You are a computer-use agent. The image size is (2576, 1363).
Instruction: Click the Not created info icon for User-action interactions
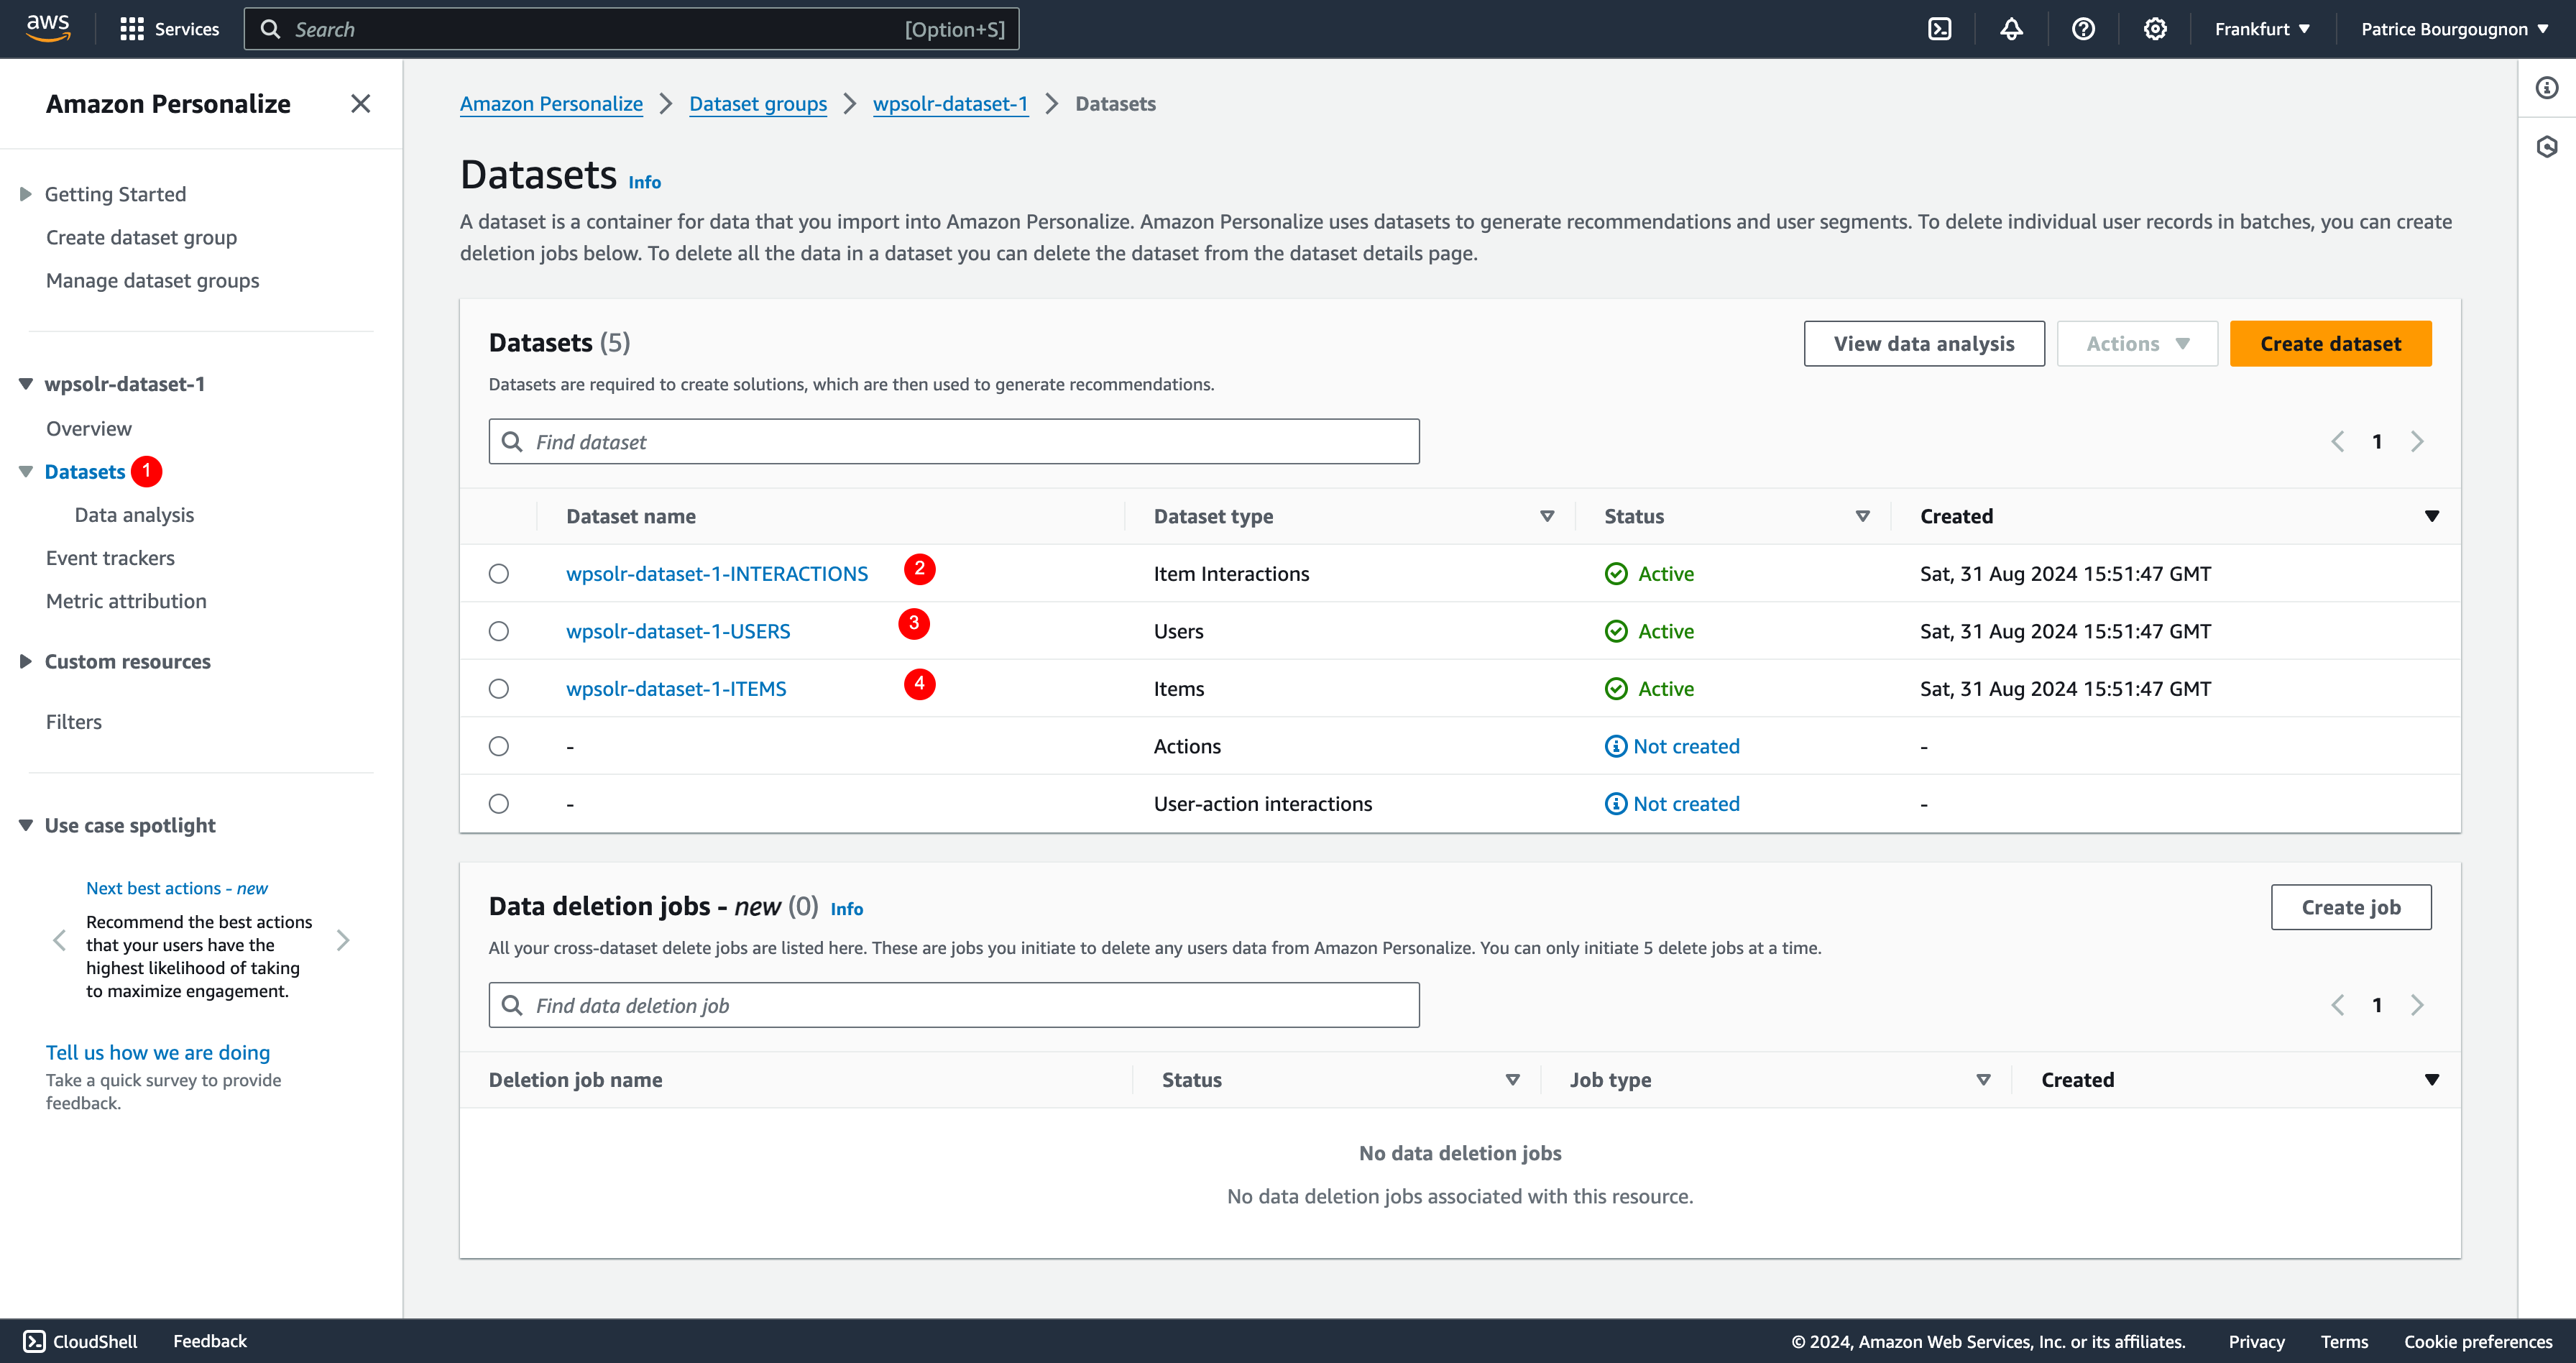pos(1615,804)
